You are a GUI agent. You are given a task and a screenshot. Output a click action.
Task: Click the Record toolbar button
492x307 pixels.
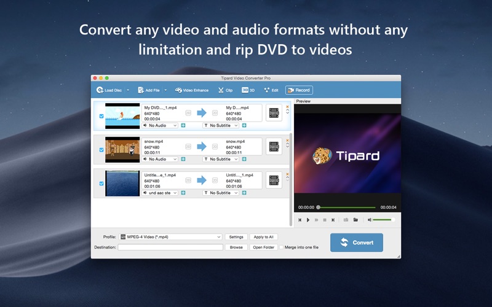click(299, 90)
